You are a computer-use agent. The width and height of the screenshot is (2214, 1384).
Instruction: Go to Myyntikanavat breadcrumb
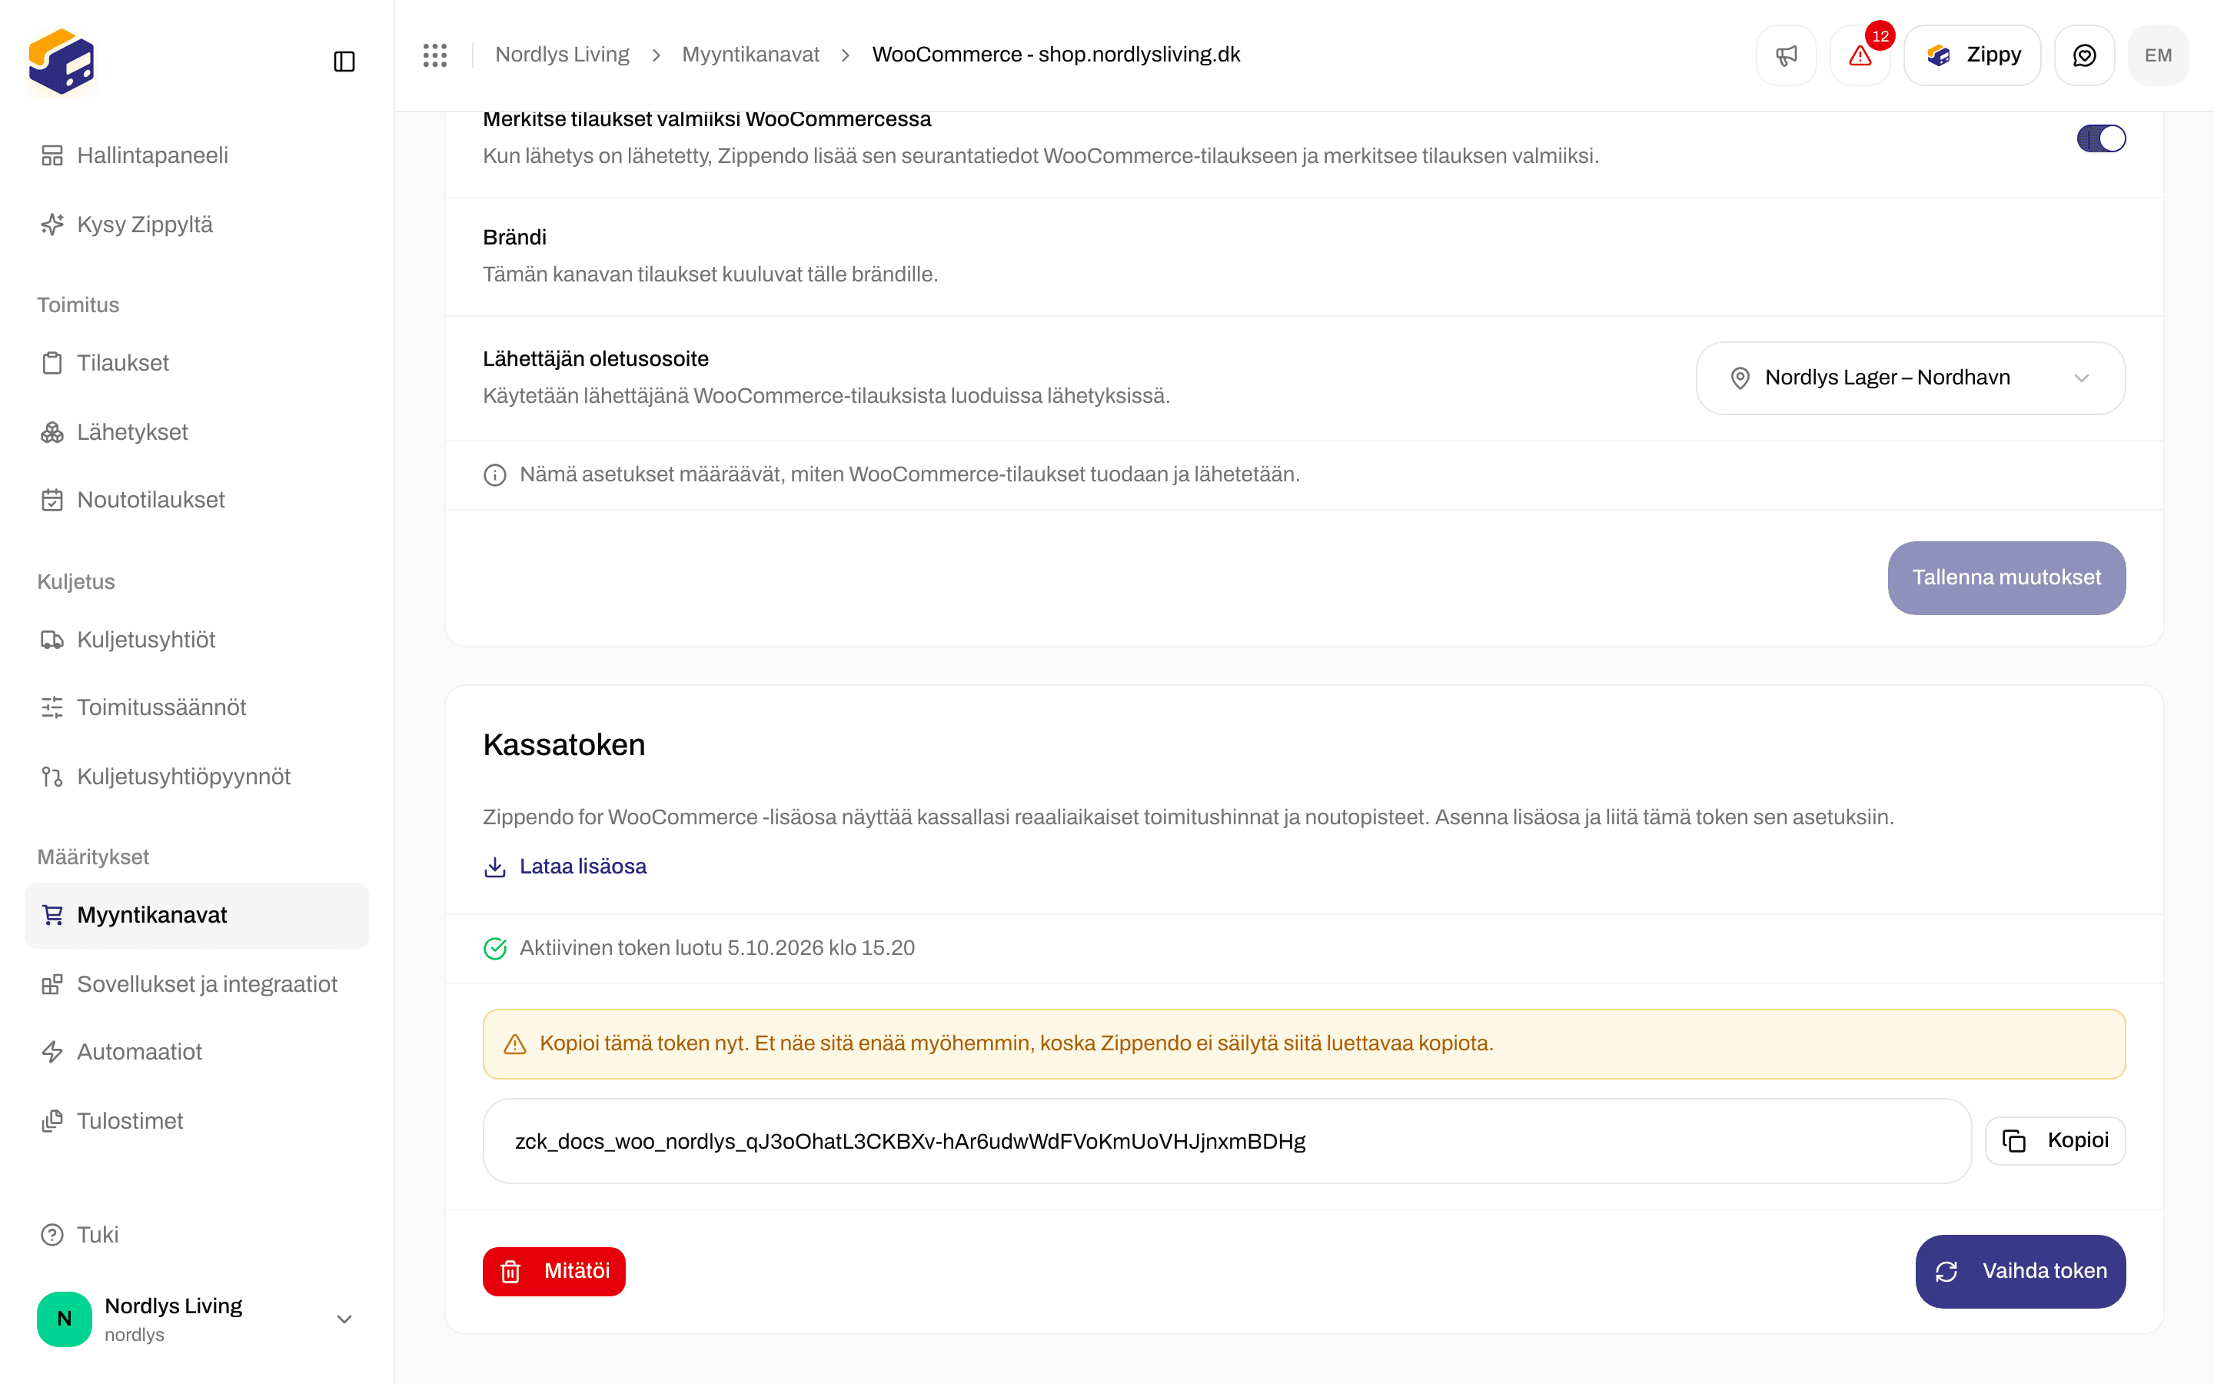tap(750, 55)
